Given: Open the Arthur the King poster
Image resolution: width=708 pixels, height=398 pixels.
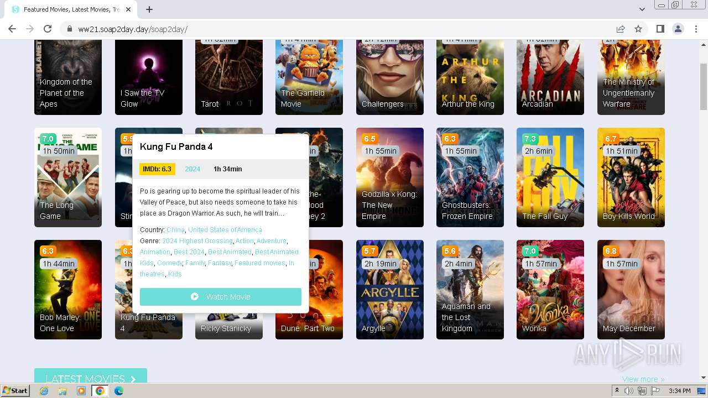Looking at the screenshot, I should 470,77.
